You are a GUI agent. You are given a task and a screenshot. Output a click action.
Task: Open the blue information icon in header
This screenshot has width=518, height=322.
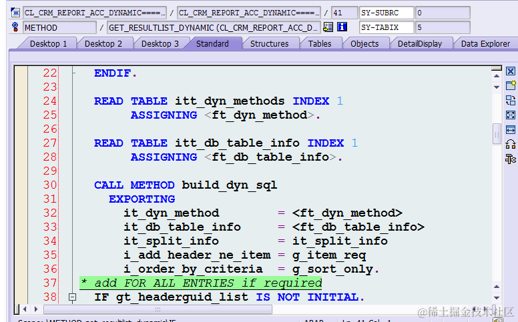(x=342, y=27)
